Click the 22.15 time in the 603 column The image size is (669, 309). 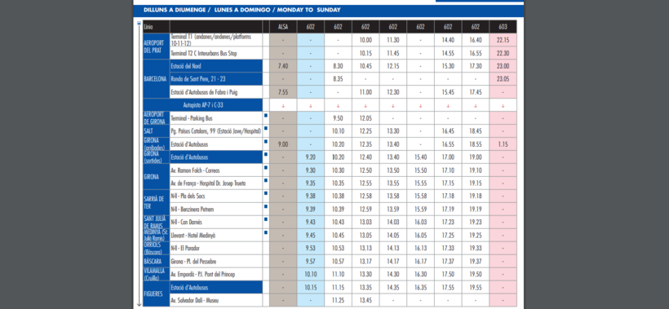tap(503, 40)
